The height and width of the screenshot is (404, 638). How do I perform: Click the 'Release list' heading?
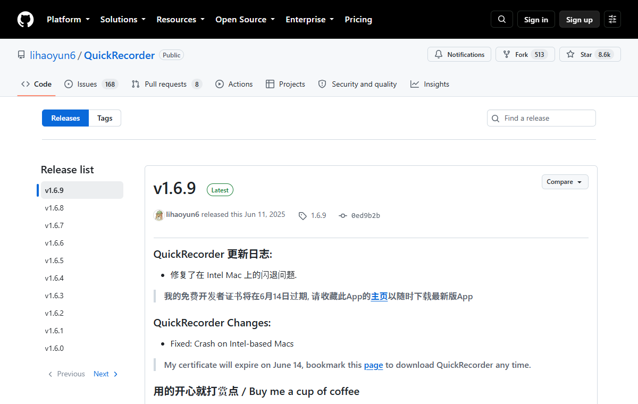67,170
